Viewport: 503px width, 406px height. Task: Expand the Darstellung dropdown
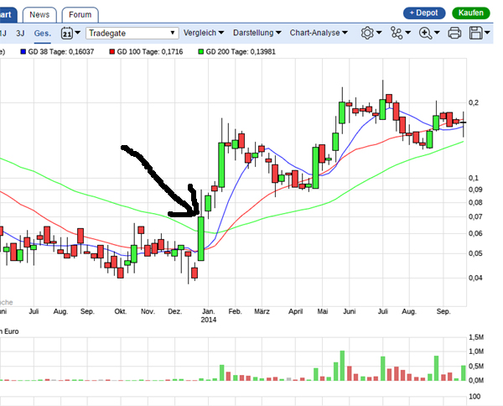point(257,33)
